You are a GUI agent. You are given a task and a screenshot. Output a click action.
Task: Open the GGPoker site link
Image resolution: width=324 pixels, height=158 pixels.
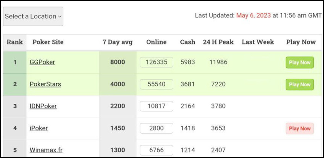42,62
